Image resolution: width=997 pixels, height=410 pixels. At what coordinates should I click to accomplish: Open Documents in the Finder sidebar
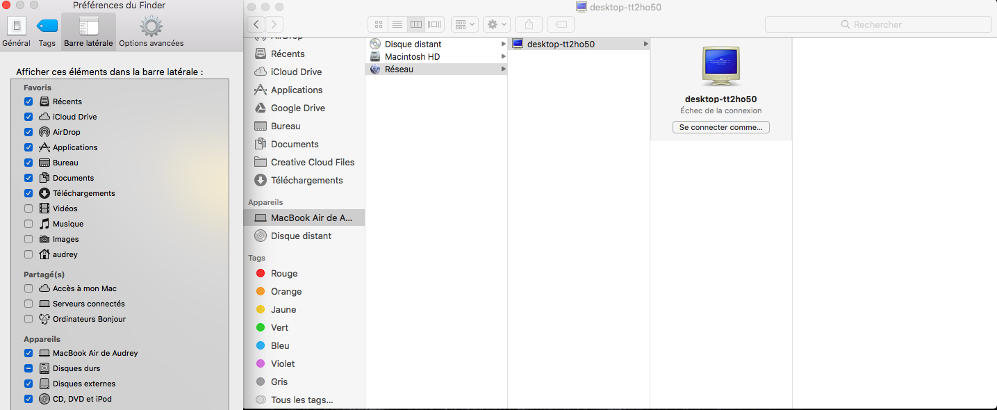point(304,144)
